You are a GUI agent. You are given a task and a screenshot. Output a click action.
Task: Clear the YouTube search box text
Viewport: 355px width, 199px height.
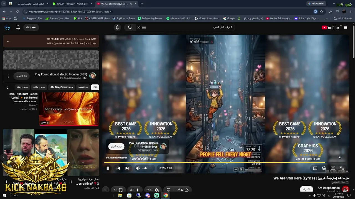[x=139, y=27]
